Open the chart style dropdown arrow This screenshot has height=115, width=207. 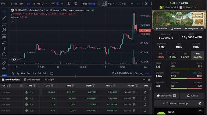(x=62, y=4)
